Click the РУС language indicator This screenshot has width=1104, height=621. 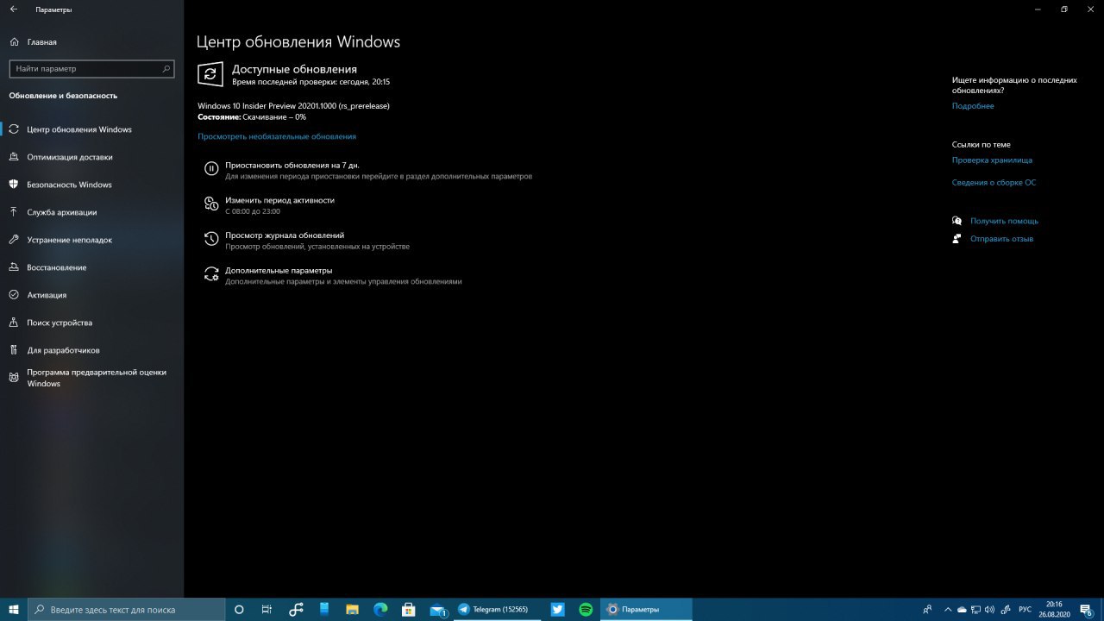(x=1025, y=609)
